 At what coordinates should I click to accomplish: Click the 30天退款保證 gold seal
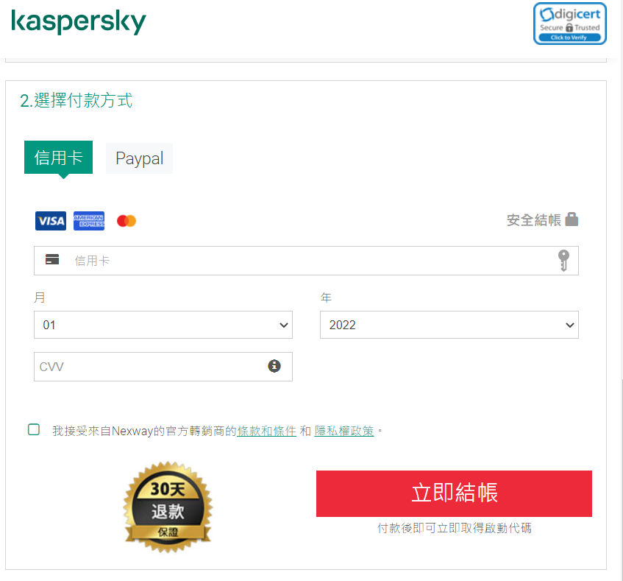coord(168,507)
